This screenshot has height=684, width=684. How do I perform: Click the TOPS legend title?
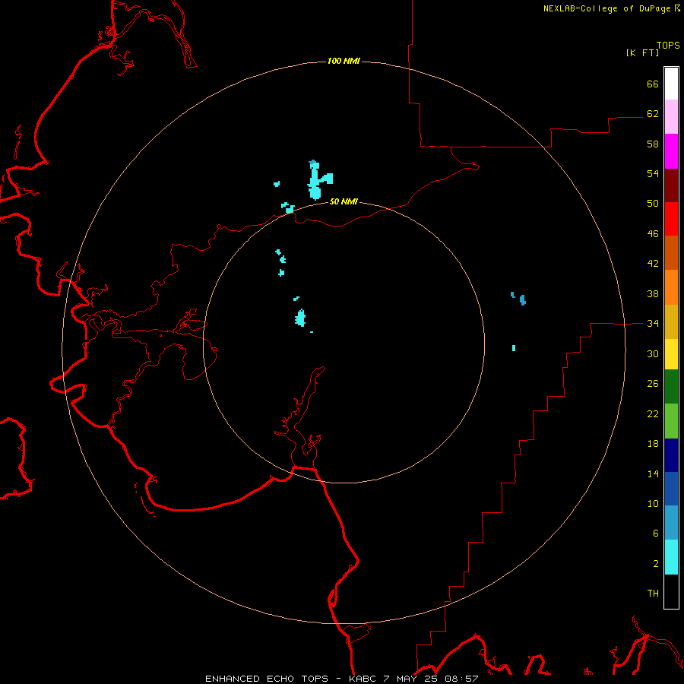[x=668, y=45]
